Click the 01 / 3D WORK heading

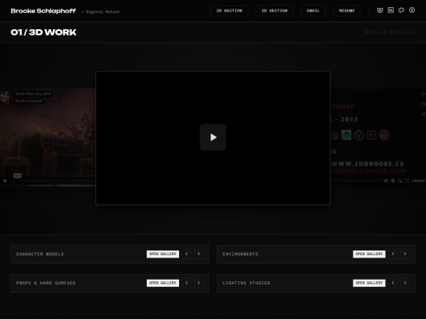[43, 32]
